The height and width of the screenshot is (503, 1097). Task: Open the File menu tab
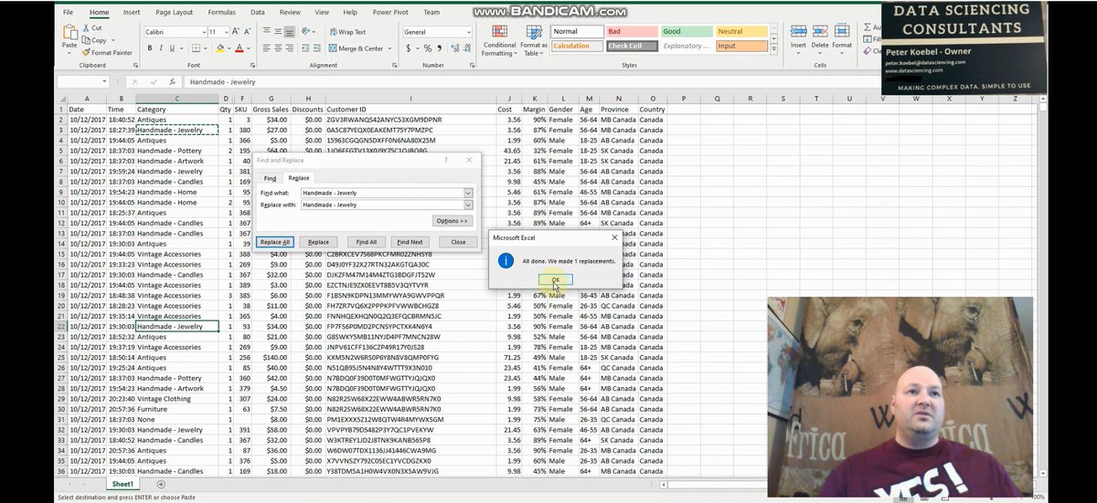coord(69,13)
